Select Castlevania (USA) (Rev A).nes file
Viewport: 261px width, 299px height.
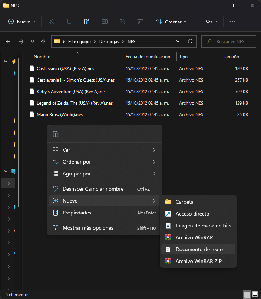tap(65, 69)
